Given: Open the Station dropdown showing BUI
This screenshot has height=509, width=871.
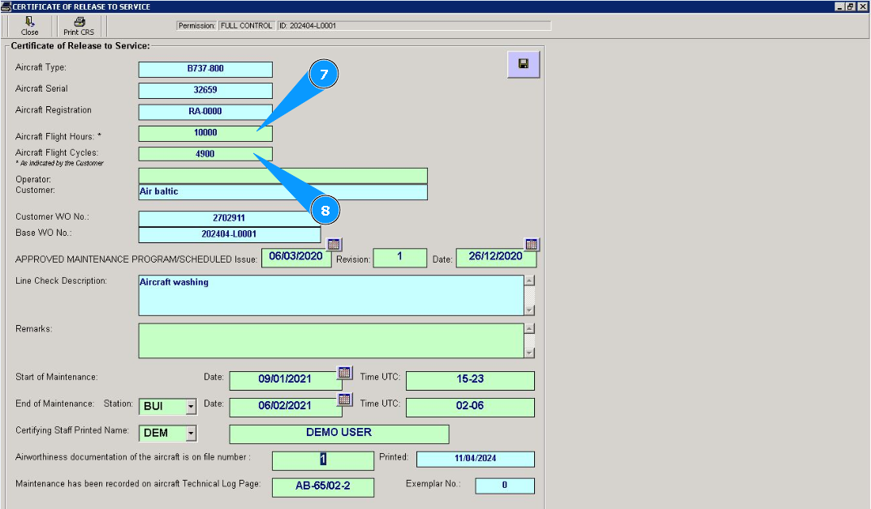Looking at the screenshot, I should pos(191,406).
